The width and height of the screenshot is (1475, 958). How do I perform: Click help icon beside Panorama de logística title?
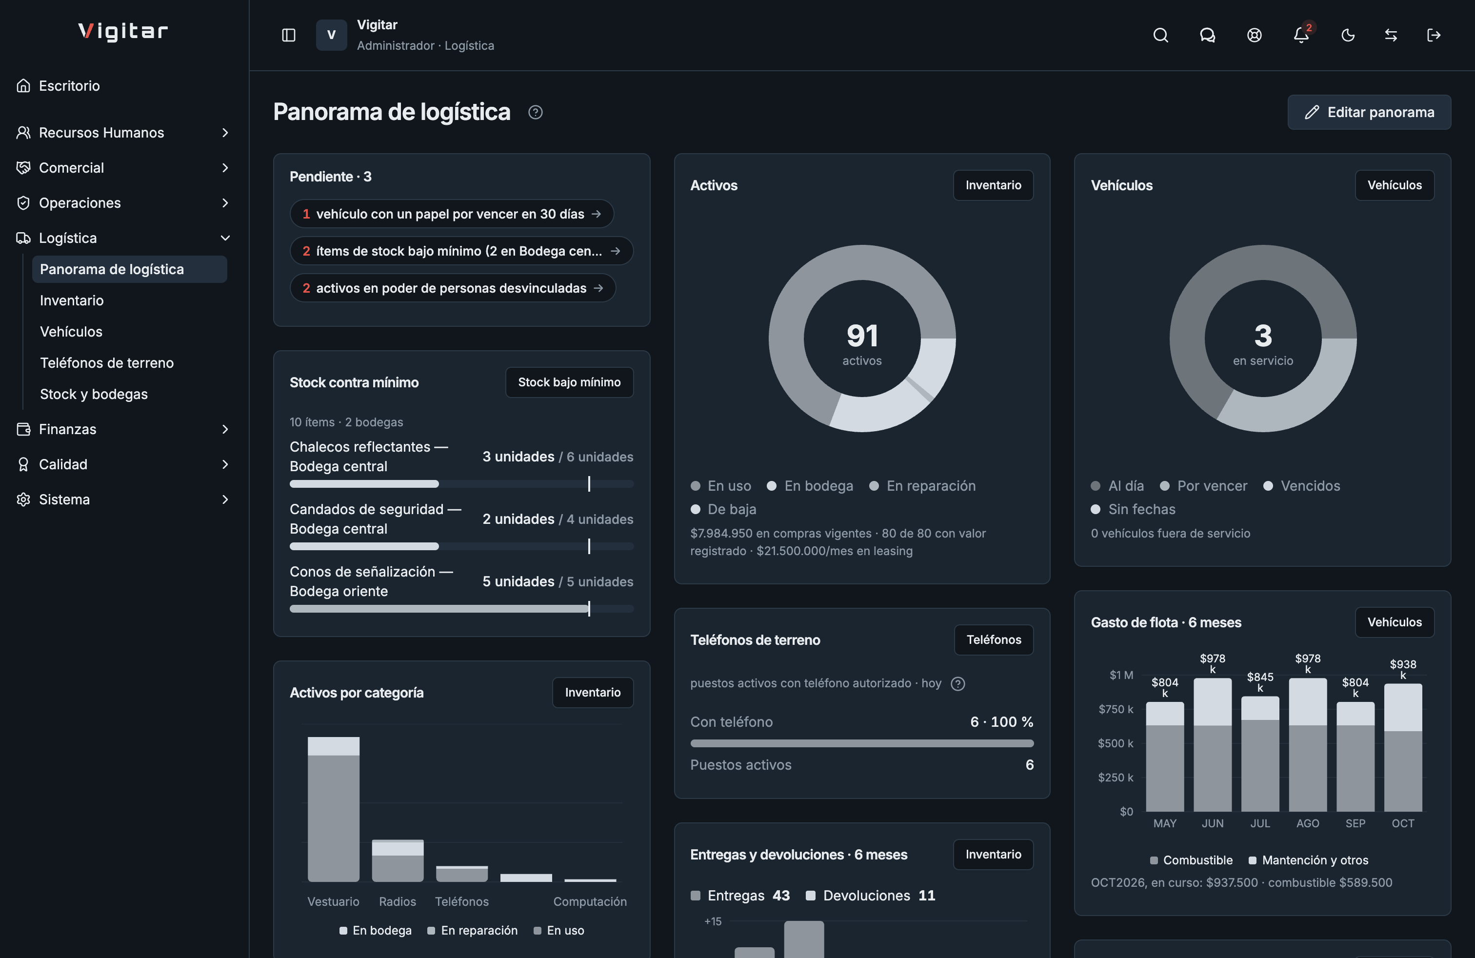(x=536, y=112)
